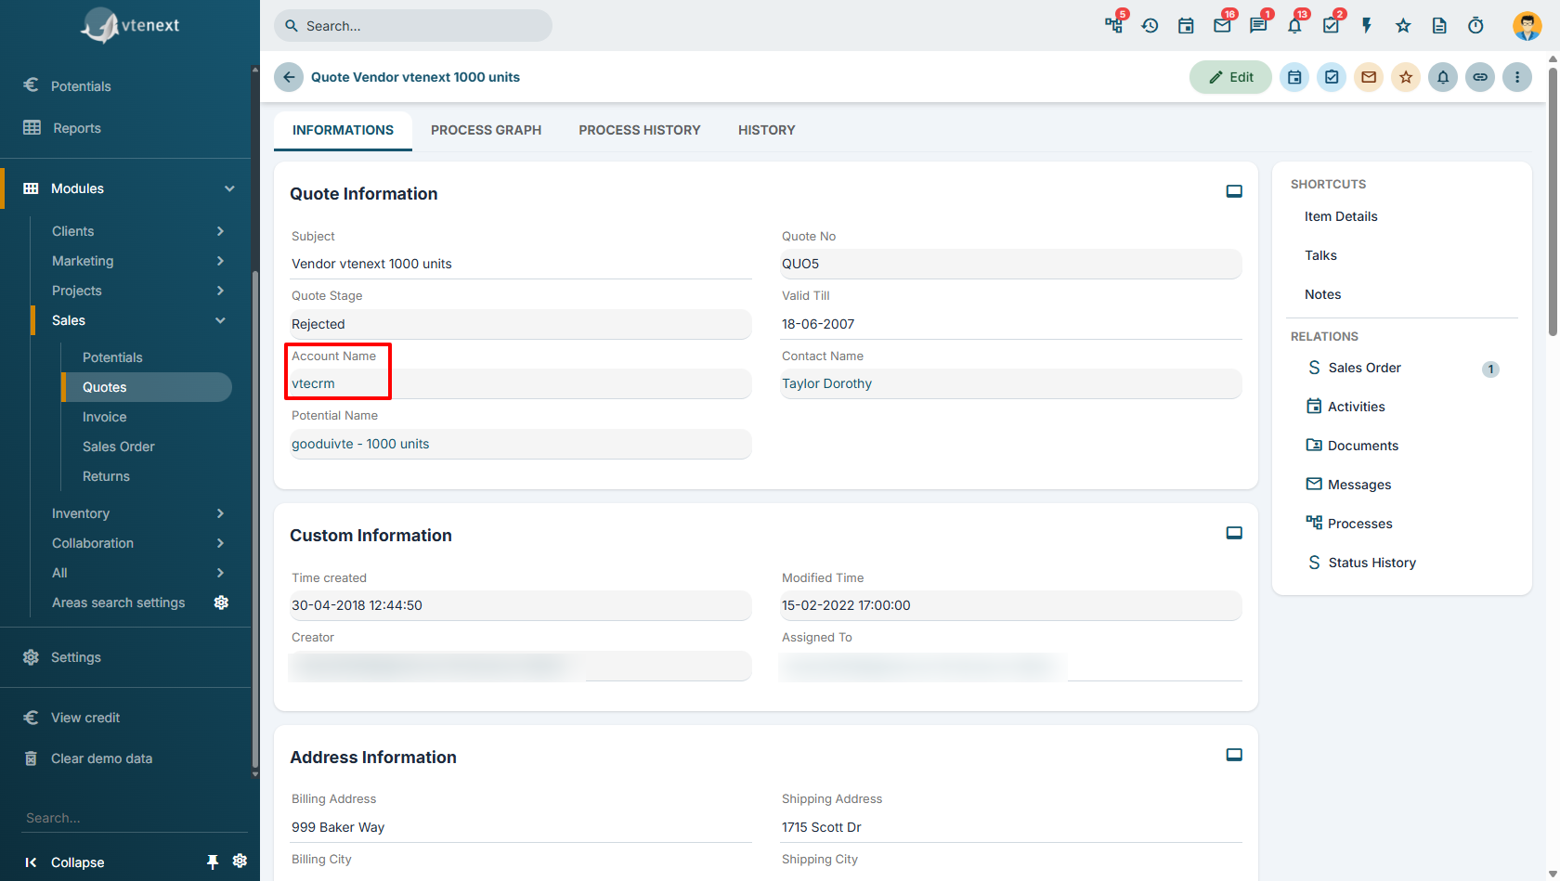Viewport: 1560px width, 881px height.
Task: Open the user avatar profile
Action: tap(1527, 25)
